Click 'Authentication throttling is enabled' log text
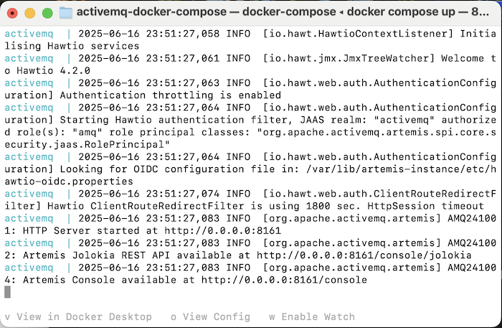The height and width of the screenshot is (328, 502). click(x=171, y=95)
